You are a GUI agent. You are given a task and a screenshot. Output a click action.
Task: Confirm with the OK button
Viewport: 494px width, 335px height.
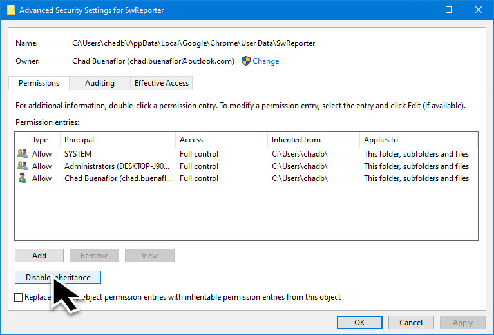click(359, 322)
